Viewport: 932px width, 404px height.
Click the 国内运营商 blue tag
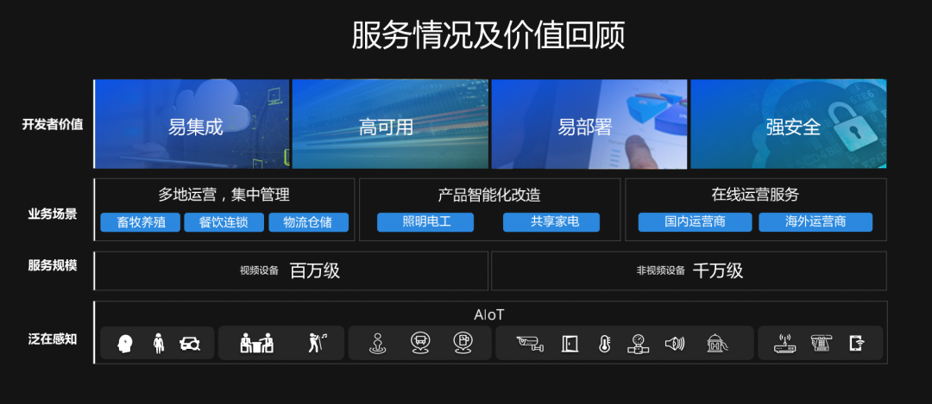tap(696, 222)
